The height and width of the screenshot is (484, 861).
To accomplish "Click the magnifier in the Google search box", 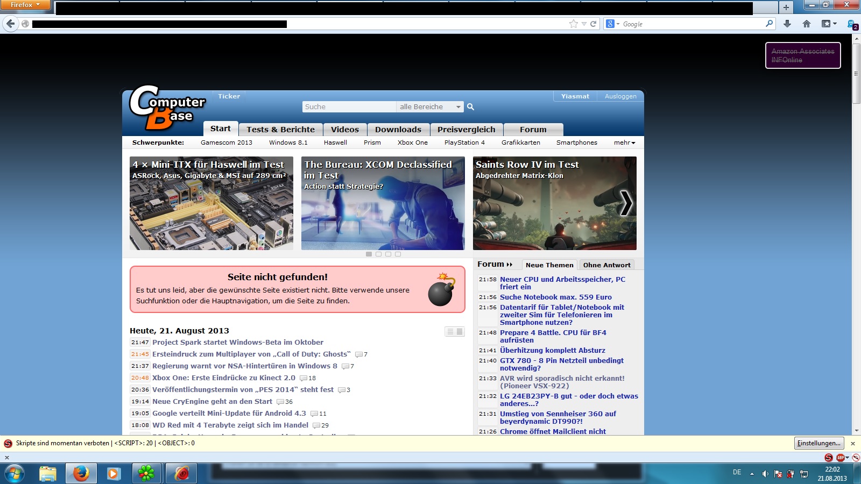I will point(770,24).
